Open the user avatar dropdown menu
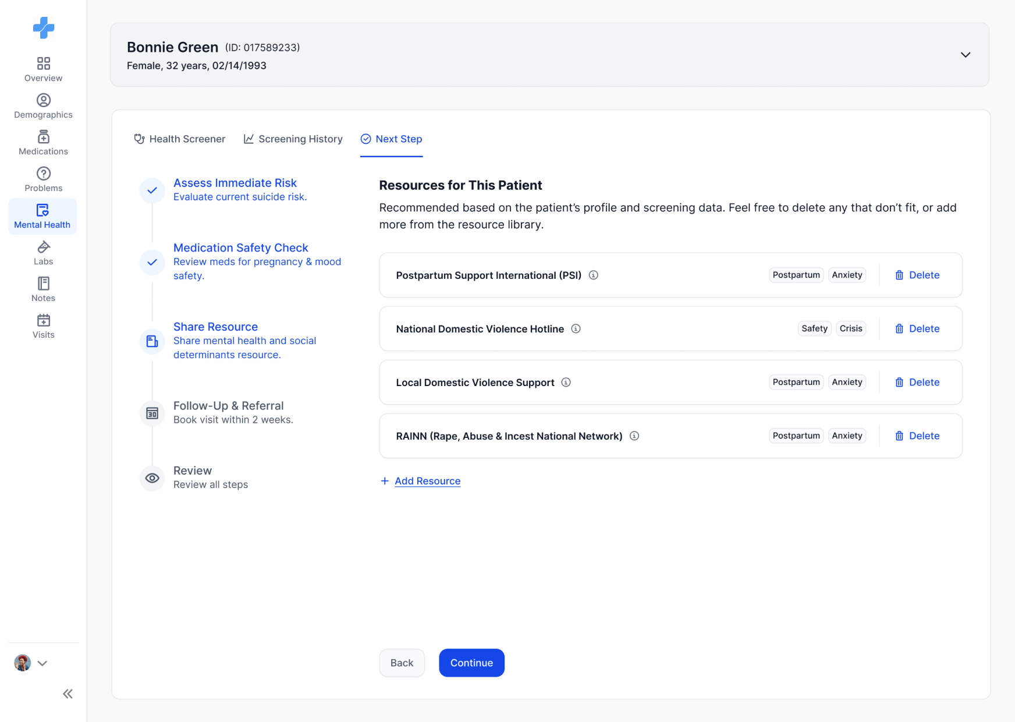Screen dimensions: 1015x722 point(42,663)
